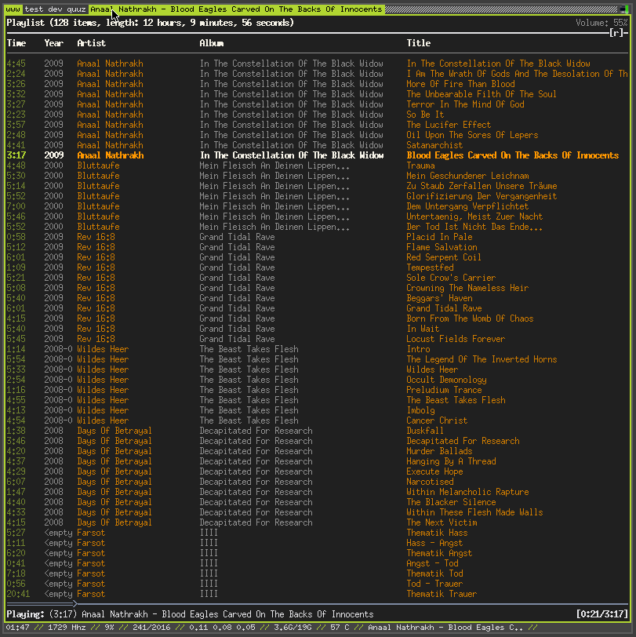Select track Der Tod Ist Nicht Das Ende...
Screen dimensions: 636x637
[474, 226]
